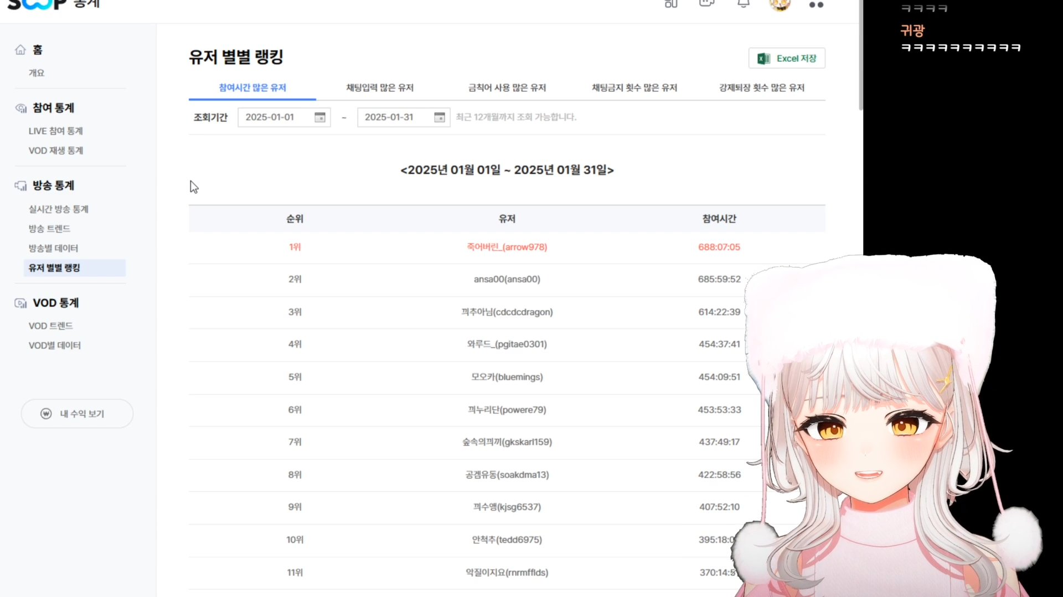Go to 방송별 데이터 page
The height and width of the screenshot is (597, 1063).
pyautogui.click(x=53, y=248)
